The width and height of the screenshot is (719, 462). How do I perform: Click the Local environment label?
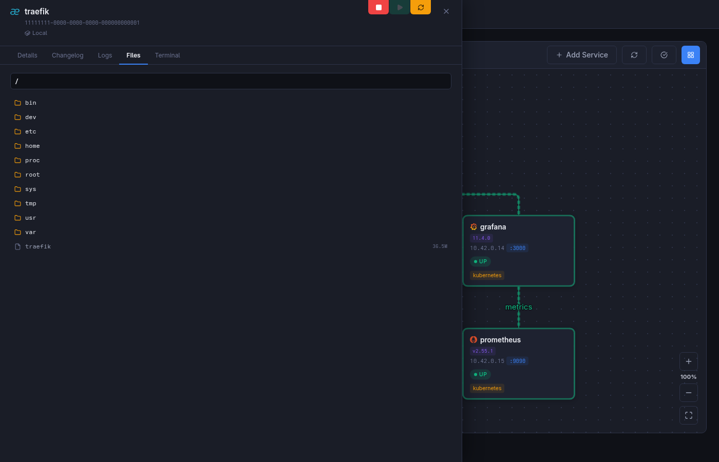click(x=36, y=33)
